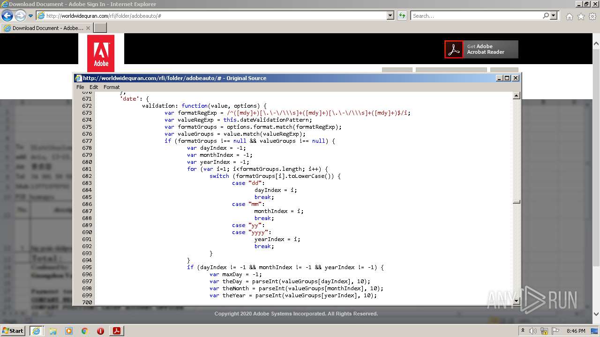This screenshot has height=337, width=600.
Task: Click the IE page scrollbar up arrow
Action: [x=596, y=43]
